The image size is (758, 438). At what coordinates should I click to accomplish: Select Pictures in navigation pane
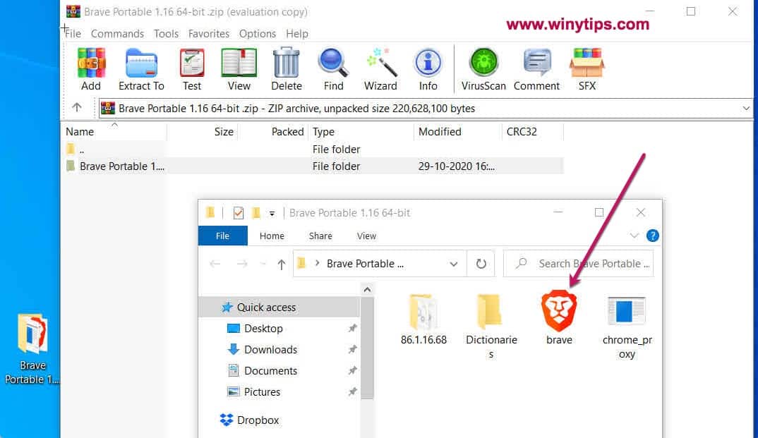[x=279, y=391]
